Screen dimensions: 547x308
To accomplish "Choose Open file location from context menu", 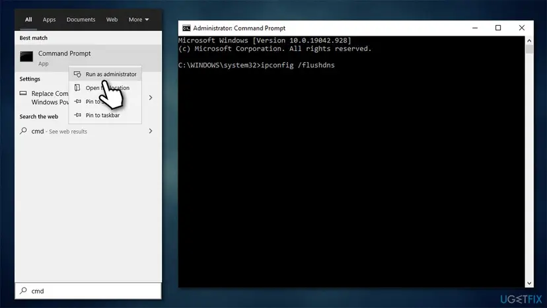I will (x=105, y=88).
